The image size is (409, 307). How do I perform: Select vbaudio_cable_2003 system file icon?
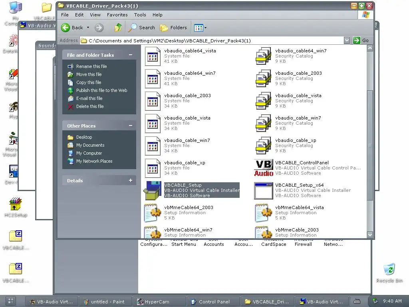153,101
